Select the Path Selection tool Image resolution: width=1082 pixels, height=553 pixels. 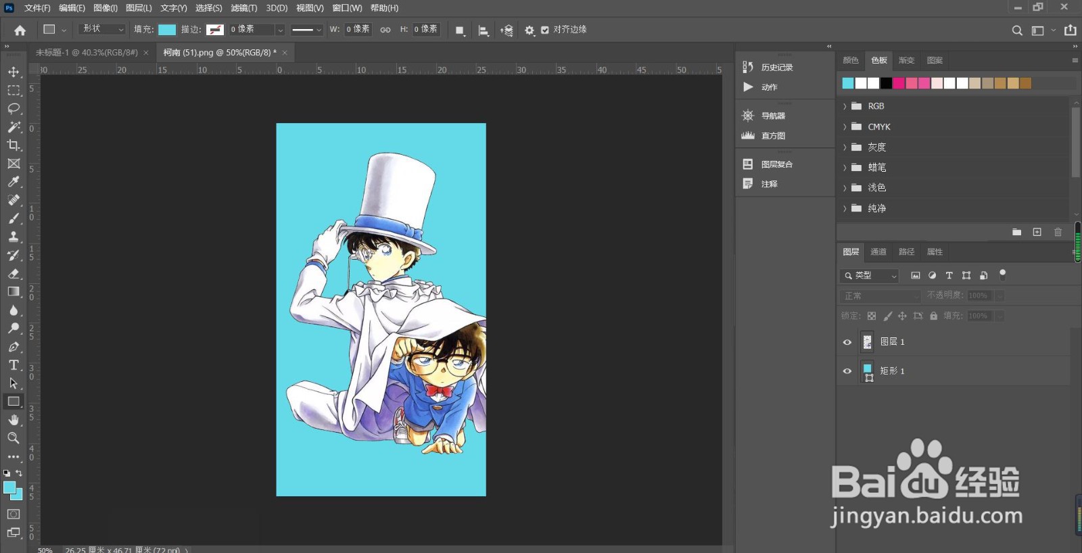(14, 383)
